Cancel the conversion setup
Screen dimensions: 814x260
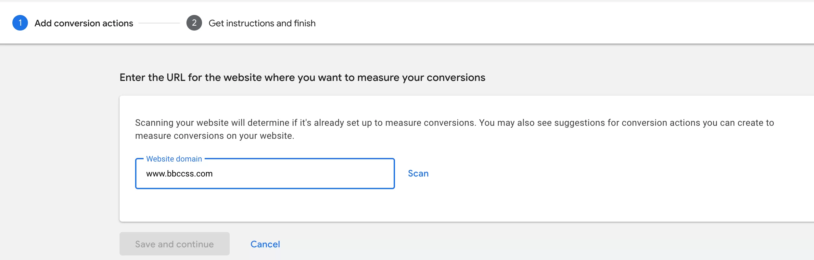(x=265, y=244)
